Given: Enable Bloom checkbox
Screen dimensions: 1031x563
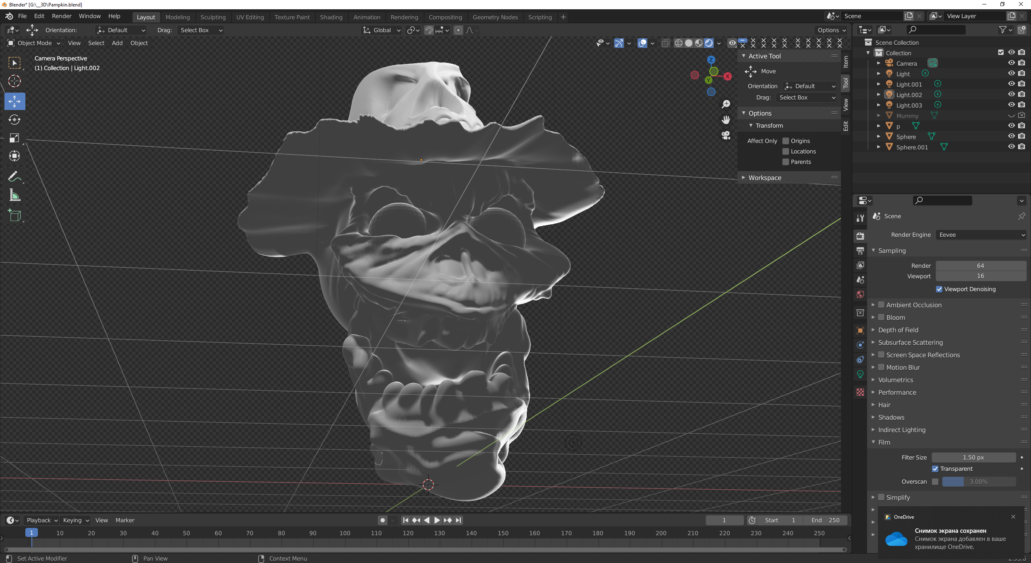Looking at the screenshot, I should point(881,317).
